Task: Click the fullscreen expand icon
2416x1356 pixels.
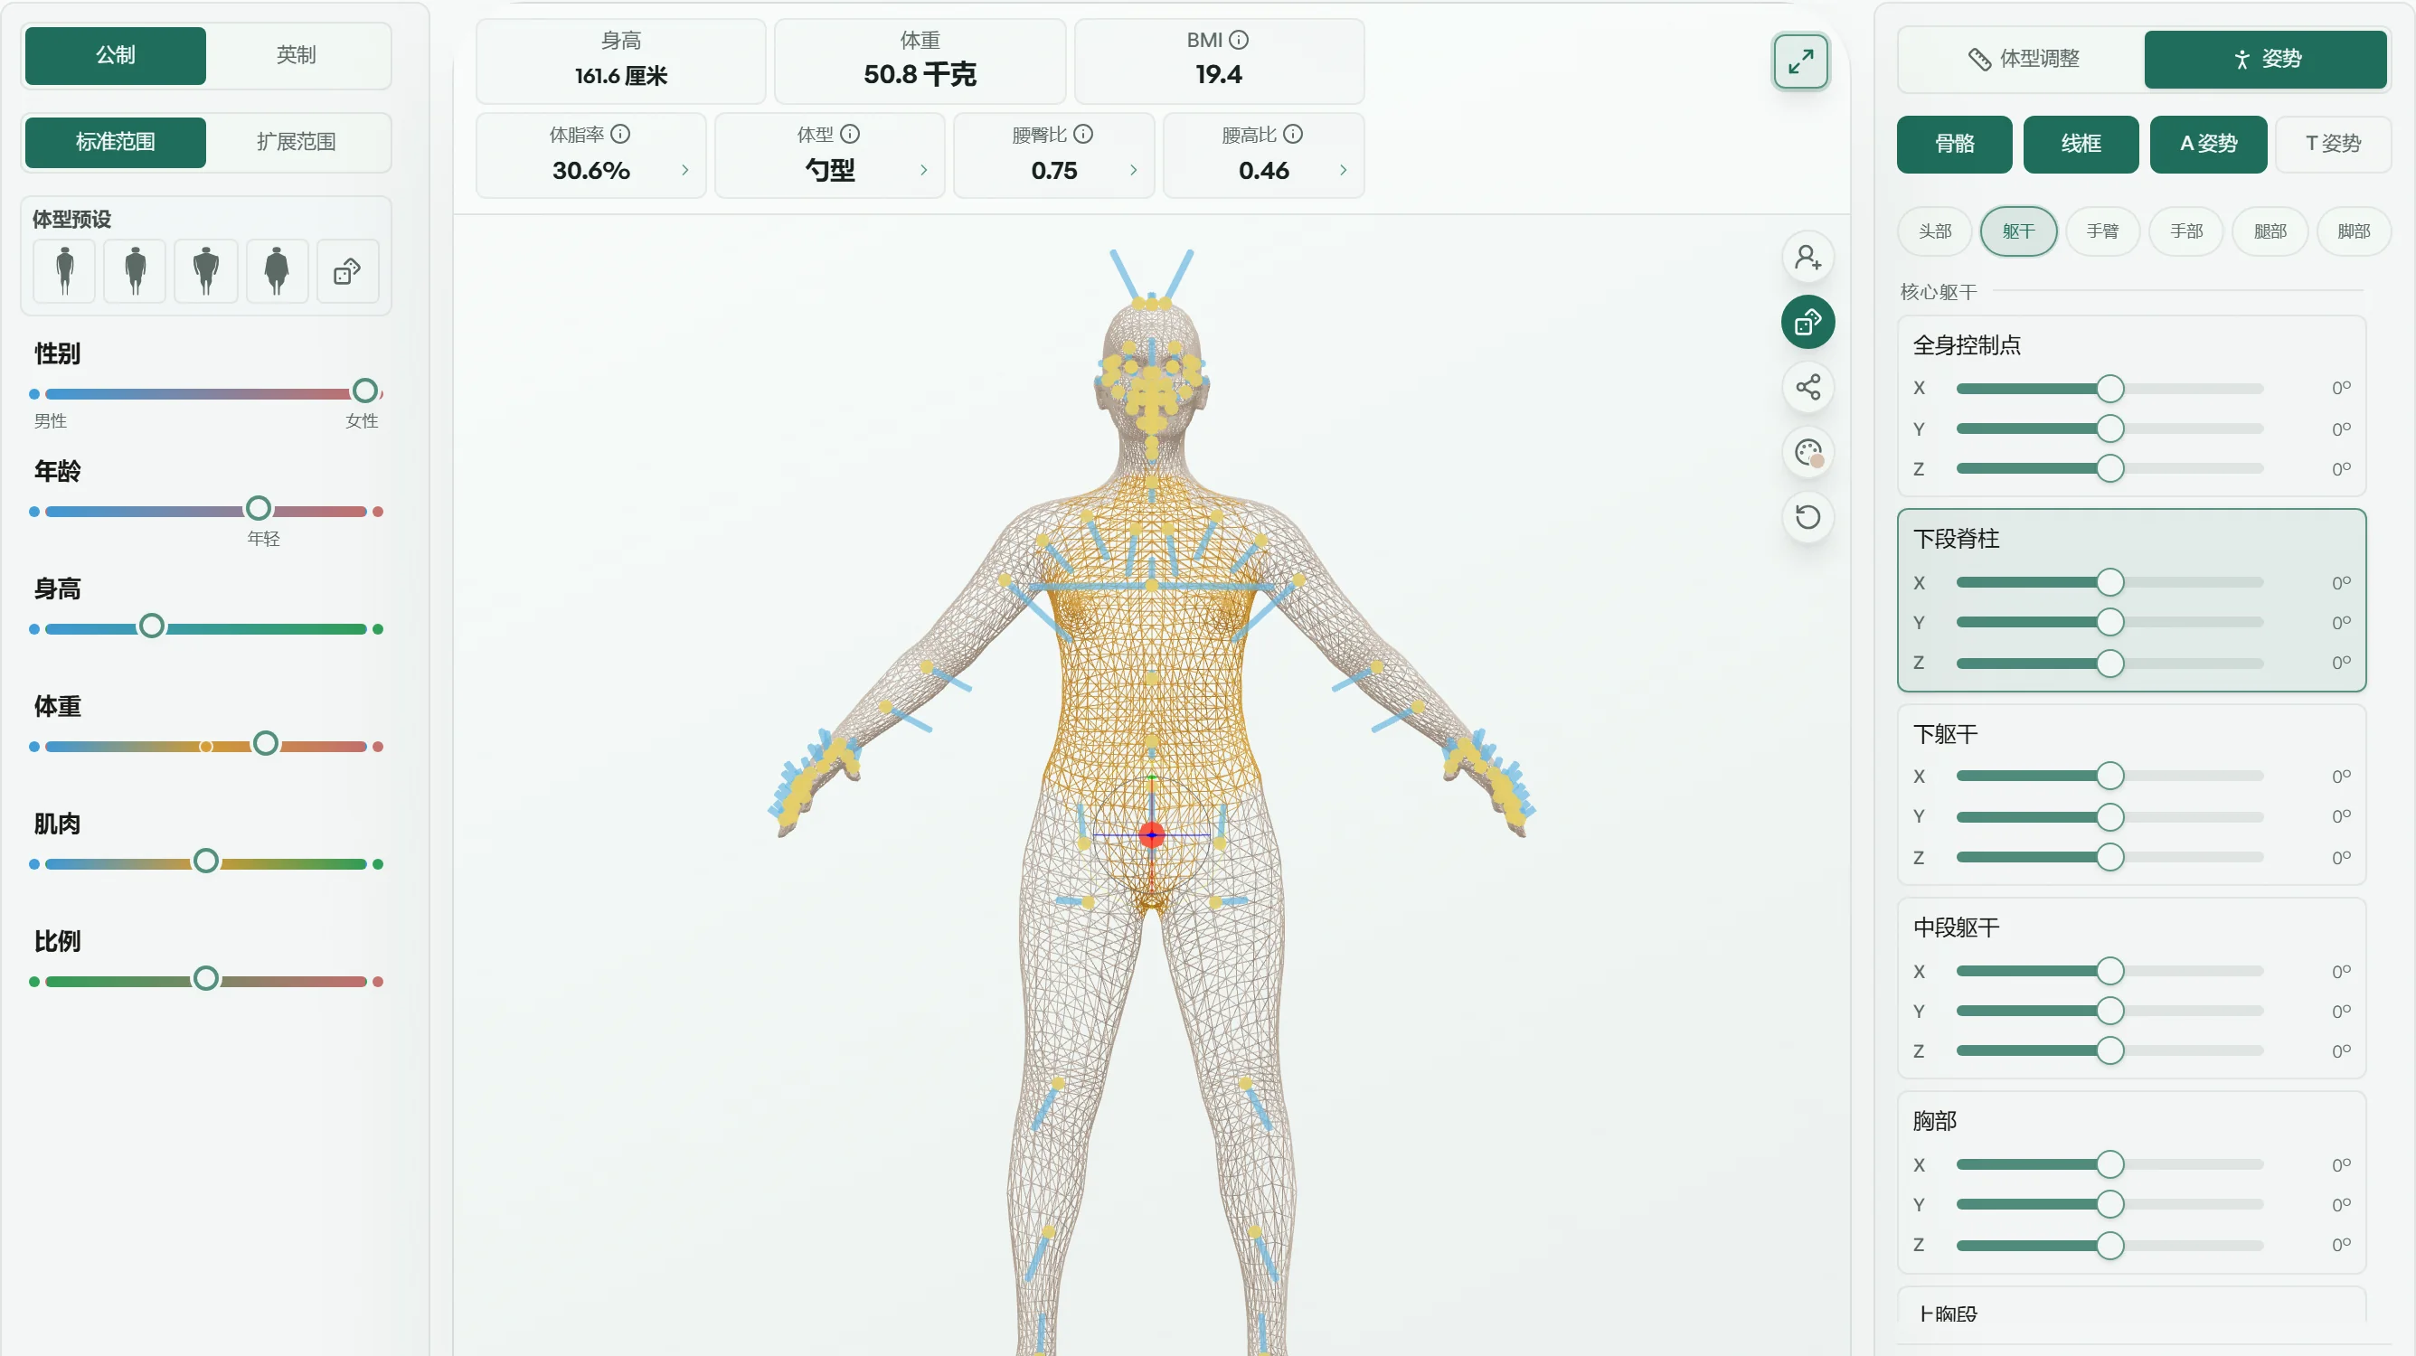Action: pyautogui.click(x=1800, y=61)
